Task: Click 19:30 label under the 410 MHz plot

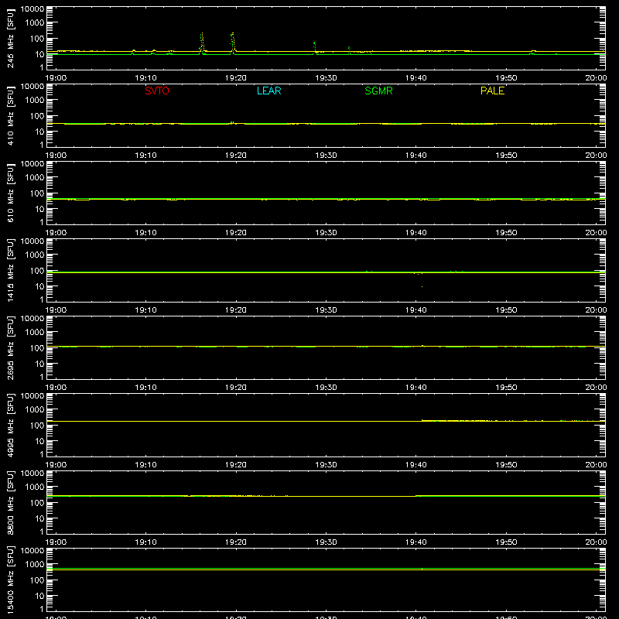Action: tap(326, 156)
